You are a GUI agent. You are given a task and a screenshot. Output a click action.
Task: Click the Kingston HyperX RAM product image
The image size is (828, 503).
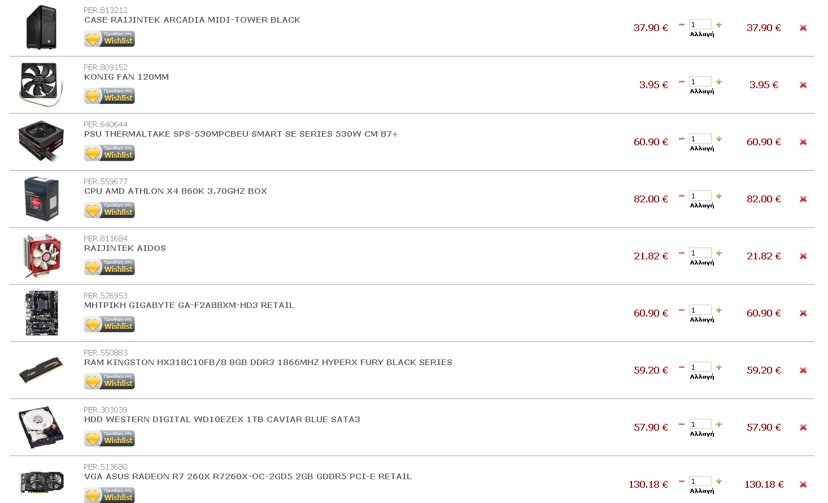tap(41, 370)
